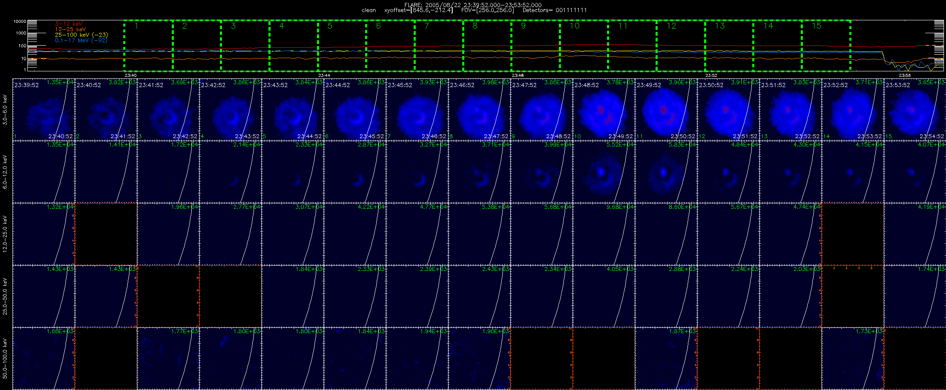The image size is (946, 390).
Task: Select time interval 13 in the light curve
Action: click(x=729, y=45)
